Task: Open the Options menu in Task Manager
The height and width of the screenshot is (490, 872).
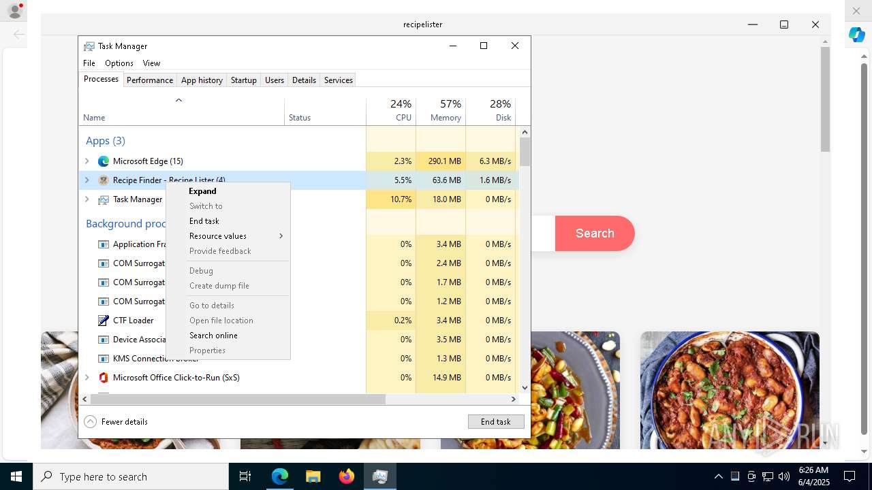Action: pos(119,63)
